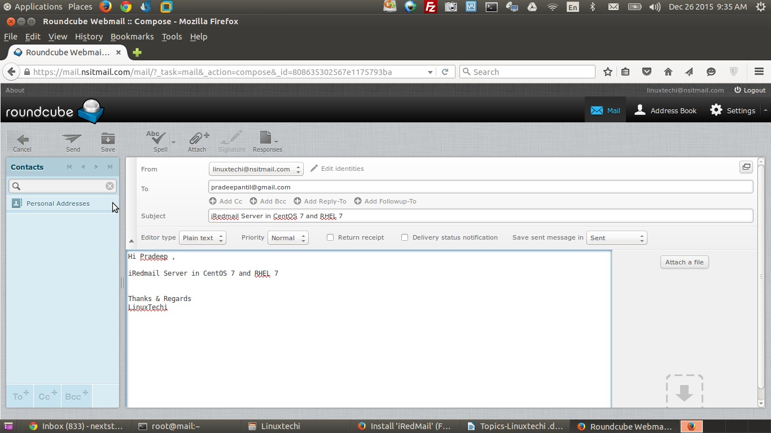
Task: Click the Send icon in toolbar
Action: pos(72,141)
